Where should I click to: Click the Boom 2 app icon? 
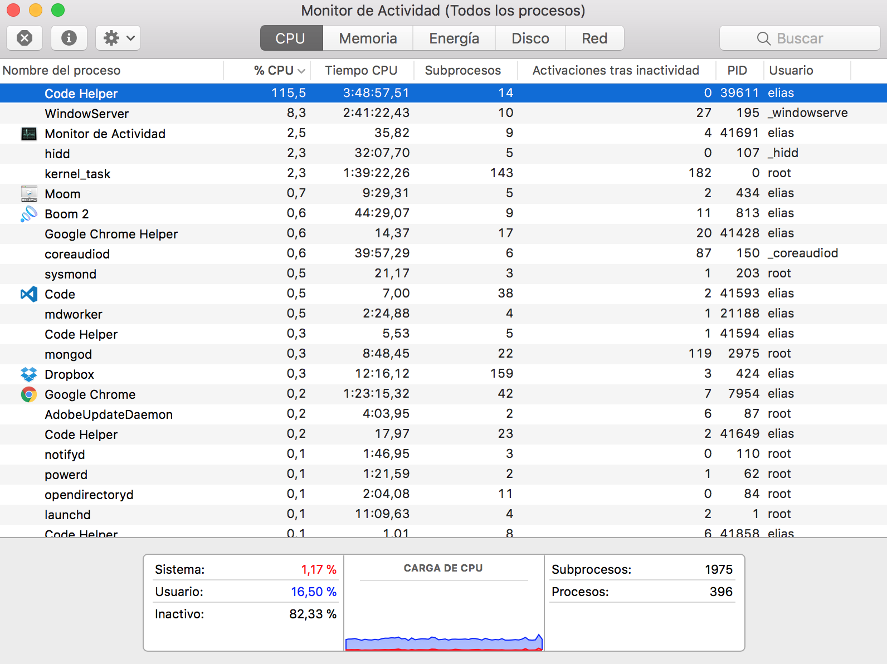click(x=29, y=214)
